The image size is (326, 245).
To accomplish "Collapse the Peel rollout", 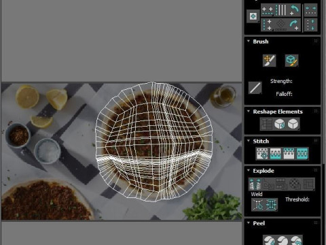I will [249, 223].
